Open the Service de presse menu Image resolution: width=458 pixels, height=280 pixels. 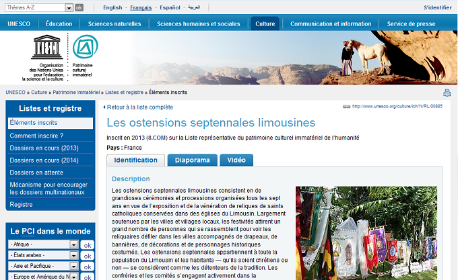click(x=411, y=24)
